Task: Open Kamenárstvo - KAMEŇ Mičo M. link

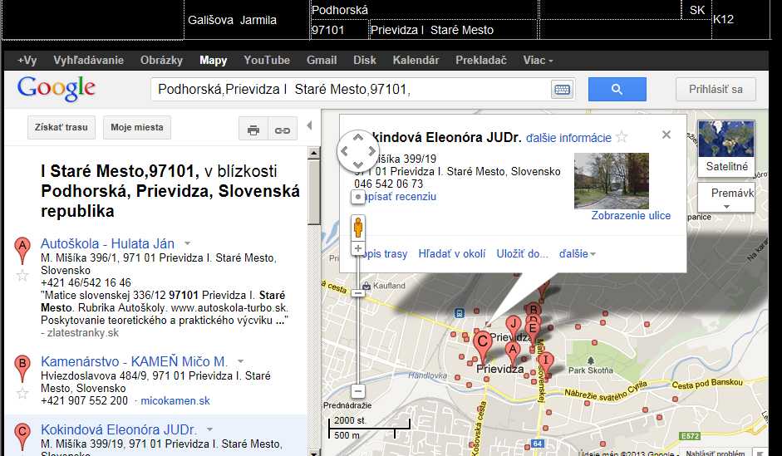Action: pyautogui.click(x=134, y=361)
